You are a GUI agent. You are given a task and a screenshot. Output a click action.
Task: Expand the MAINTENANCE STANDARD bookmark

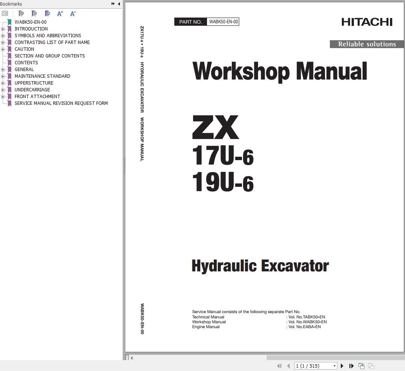(x=3, y=76)
